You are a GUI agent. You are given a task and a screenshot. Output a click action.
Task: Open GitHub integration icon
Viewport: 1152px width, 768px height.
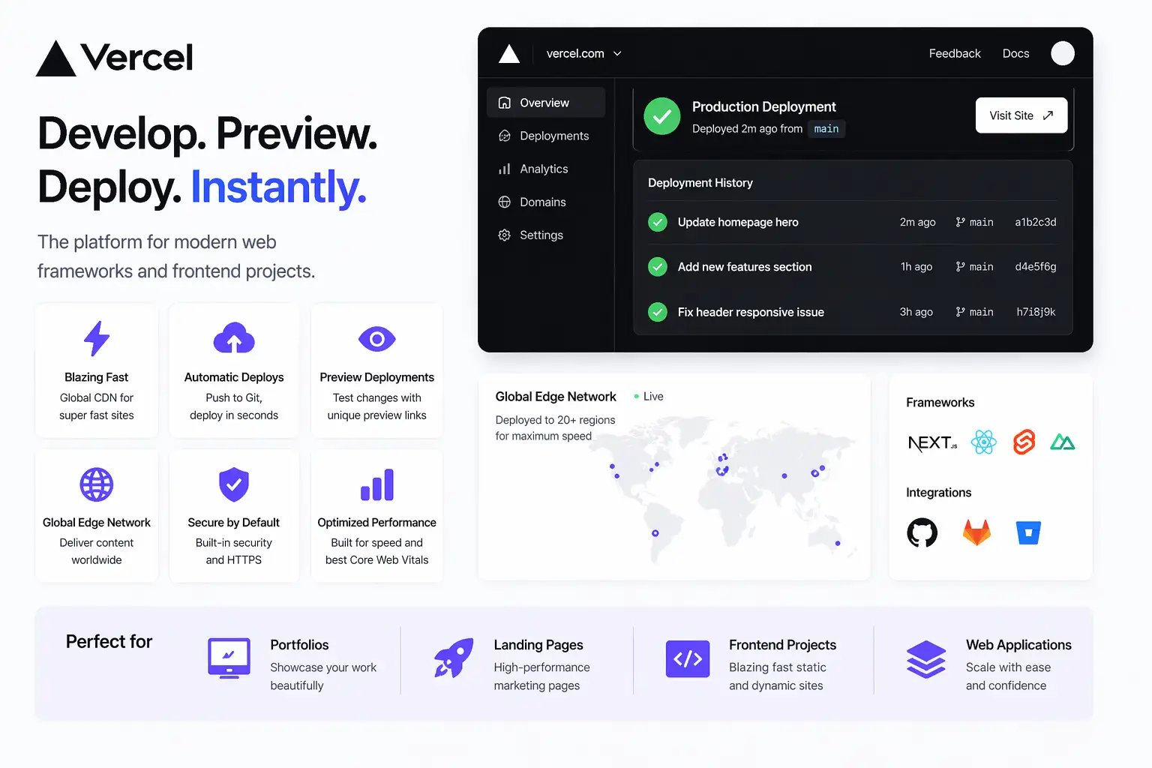(x=922, y=532)
